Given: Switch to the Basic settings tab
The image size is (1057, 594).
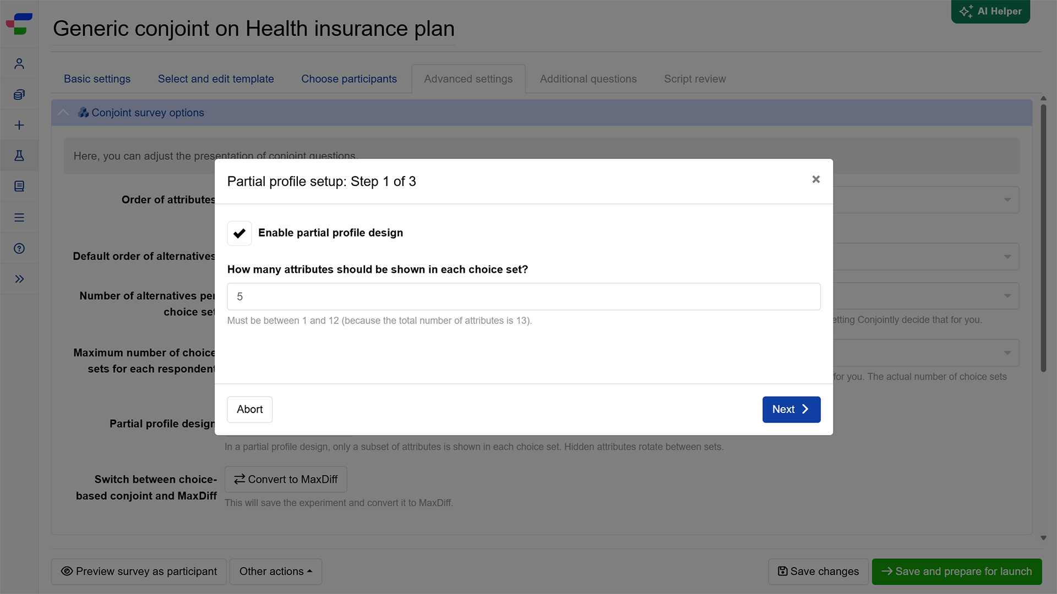Looking at the screenshot, I should click(x=97, y=79).
